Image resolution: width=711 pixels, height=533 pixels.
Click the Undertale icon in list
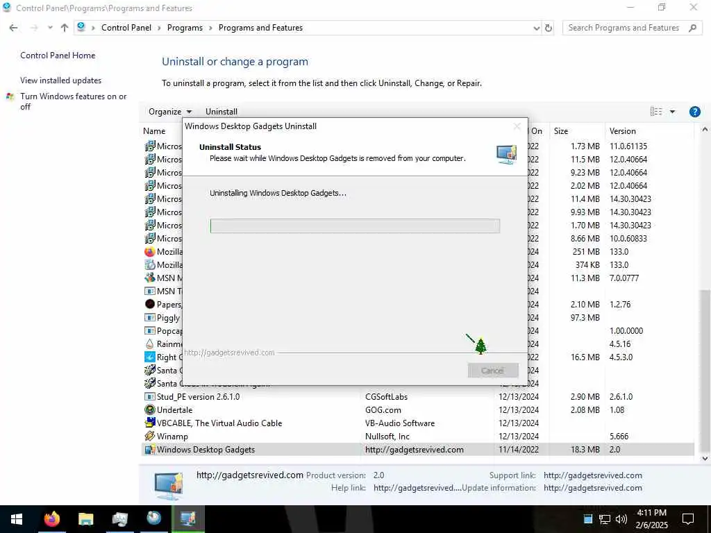click(x=150, y=409)
